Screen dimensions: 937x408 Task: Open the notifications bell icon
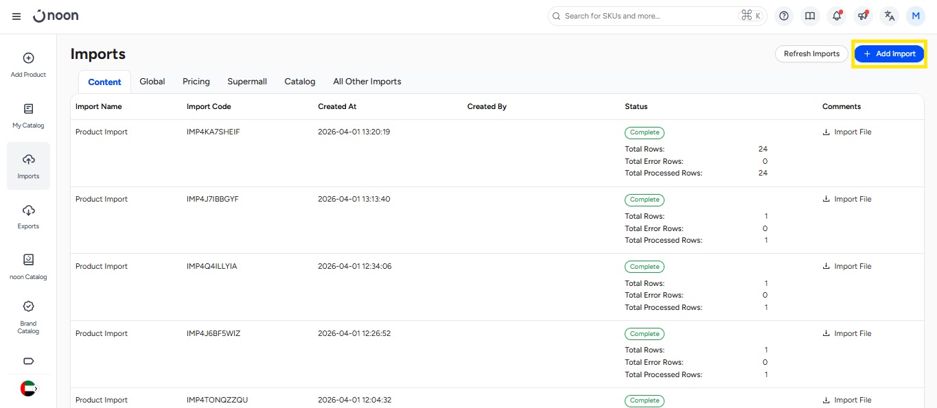pyautogui.click(x=836, y=16)
